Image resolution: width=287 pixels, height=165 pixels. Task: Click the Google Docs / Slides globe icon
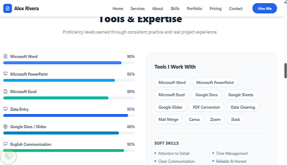(x=5, y=127)
